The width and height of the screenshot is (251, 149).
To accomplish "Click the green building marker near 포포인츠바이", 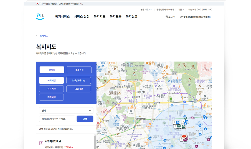I will 164,123.
